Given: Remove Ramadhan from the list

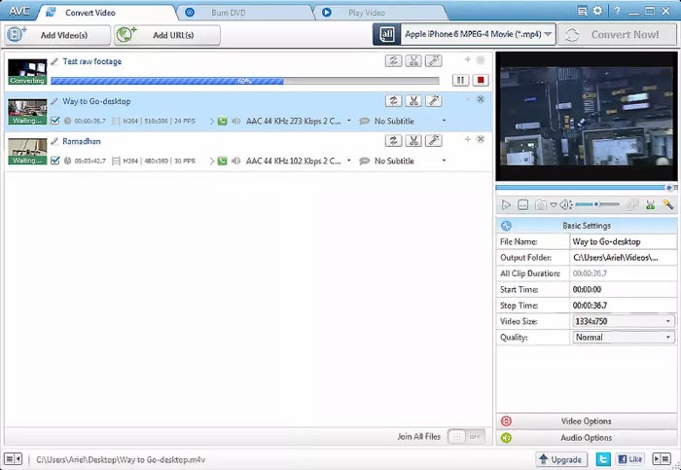Looking at the screenshot, I should (481, 139).
